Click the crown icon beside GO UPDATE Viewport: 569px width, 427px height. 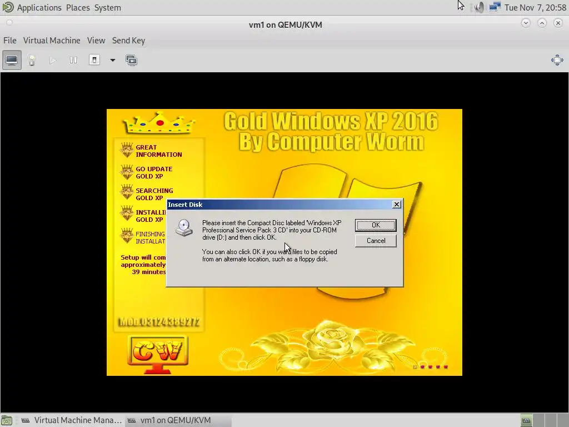[x=127, y=172]
